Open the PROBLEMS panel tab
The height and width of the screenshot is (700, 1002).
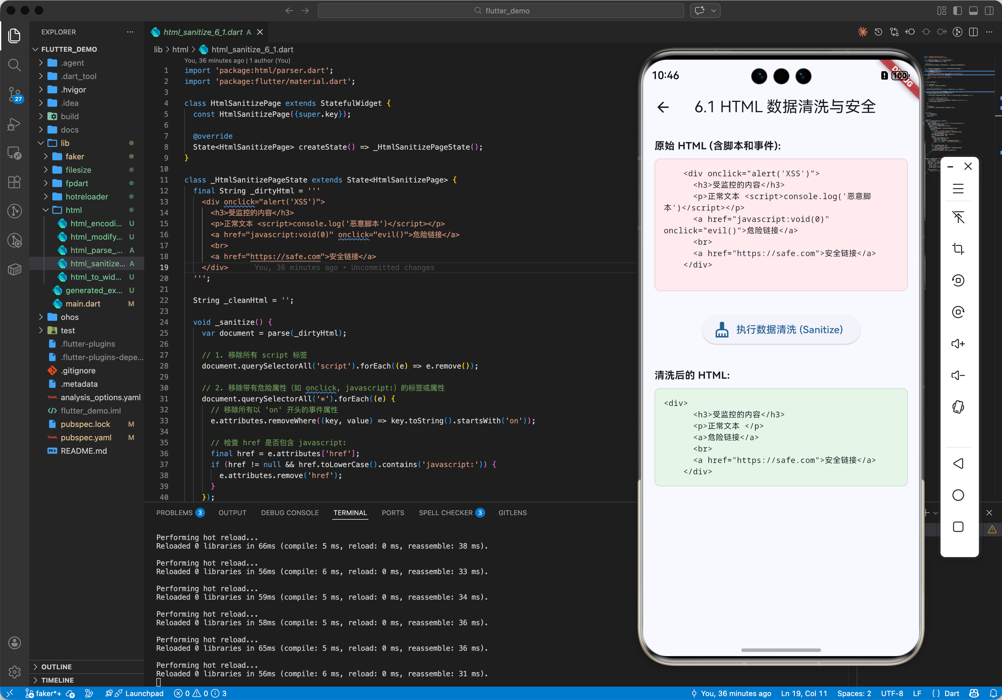[x=174, y=512]
